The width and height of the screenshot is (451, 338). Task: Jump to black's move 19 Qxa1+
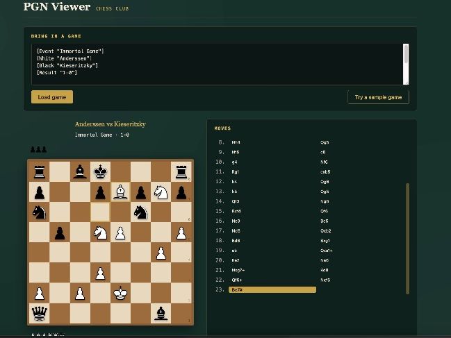tap(361, 251)
